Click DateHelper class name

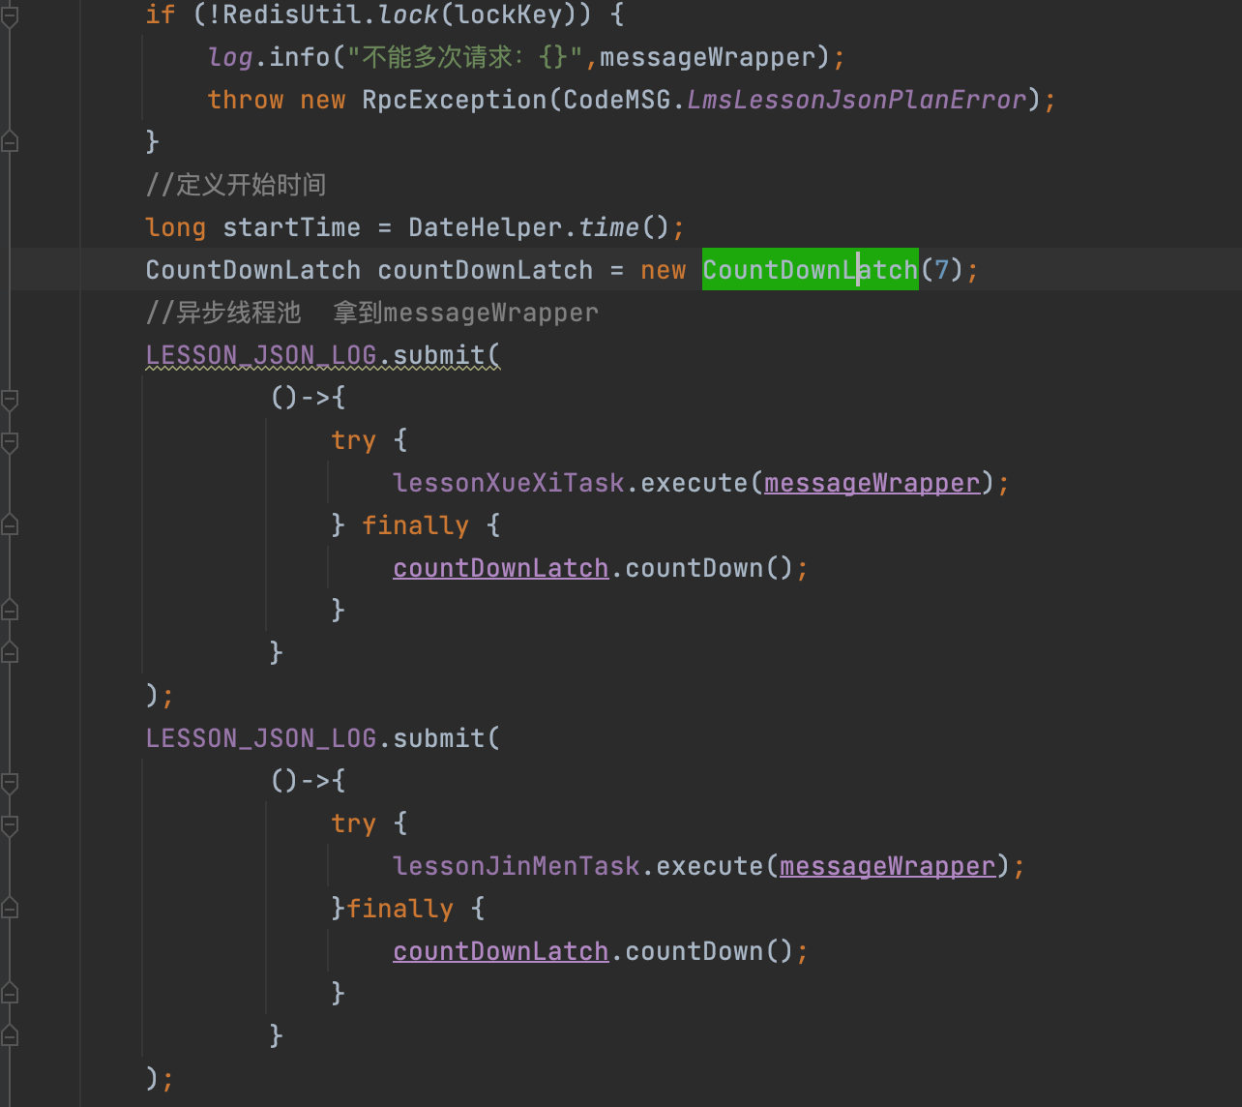pos(486,227)
